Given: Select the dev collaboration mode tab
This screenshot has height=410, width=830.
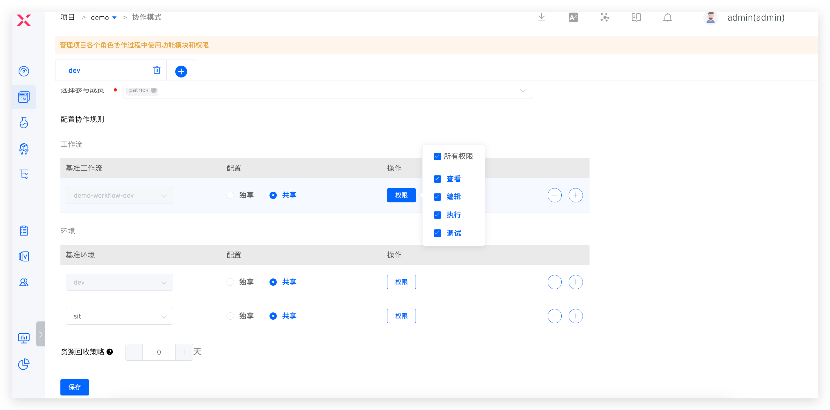Looking at the screenshot, I should [x=74, y=71].
